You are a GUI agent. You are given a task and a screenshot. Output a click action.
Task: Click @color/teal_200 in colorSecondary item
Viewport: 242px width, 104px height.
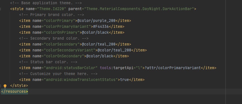(99, 44)
